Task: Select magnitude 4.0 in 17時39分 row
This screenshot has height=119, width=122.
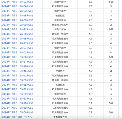Action: (90, 20)
